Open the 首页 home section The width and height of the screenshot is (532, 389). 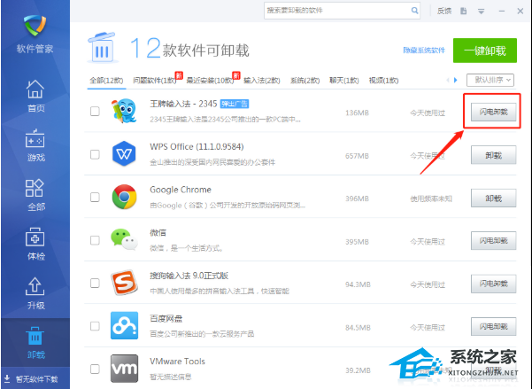pos(35,96)
